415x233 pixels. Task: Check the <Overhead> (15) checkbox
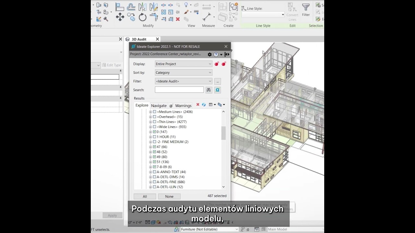click(x=154, y=117)
